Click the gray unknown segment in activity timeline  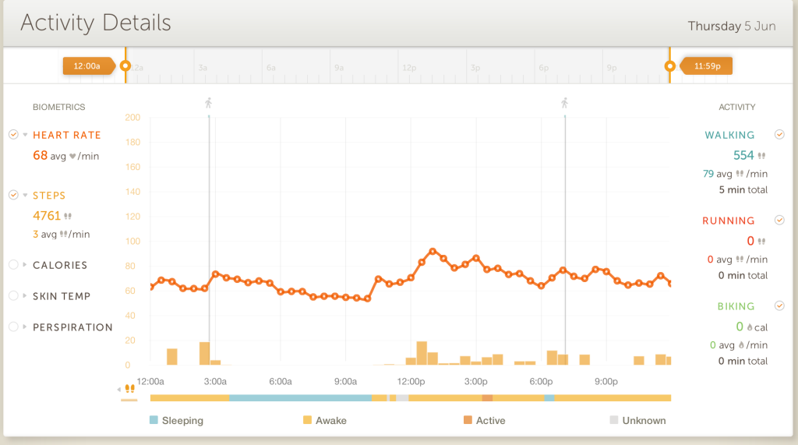point(402,397)
